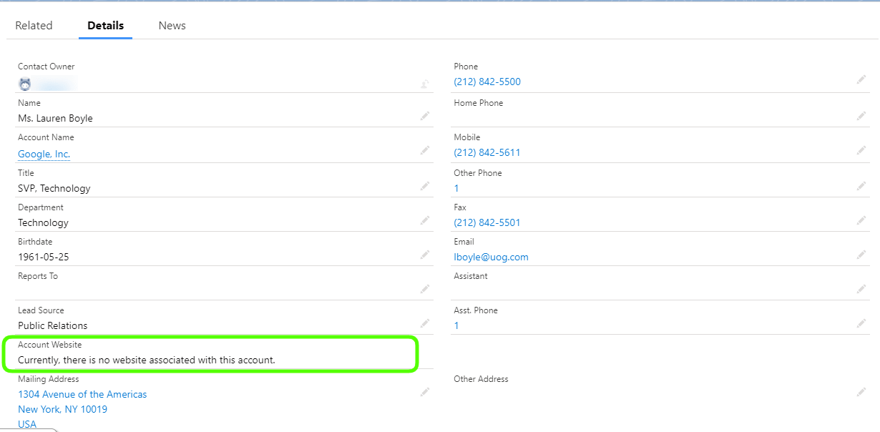
Task: Open the News tab
Action: [172, 26]
